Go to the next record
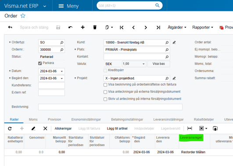The width and height of the screenshot is (233, 166). tap(146, 27)
